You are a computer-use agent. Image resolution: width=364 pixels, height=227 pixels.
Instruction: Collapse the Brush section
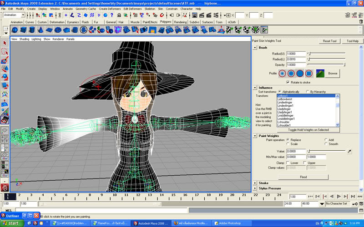tap(255, 48)
